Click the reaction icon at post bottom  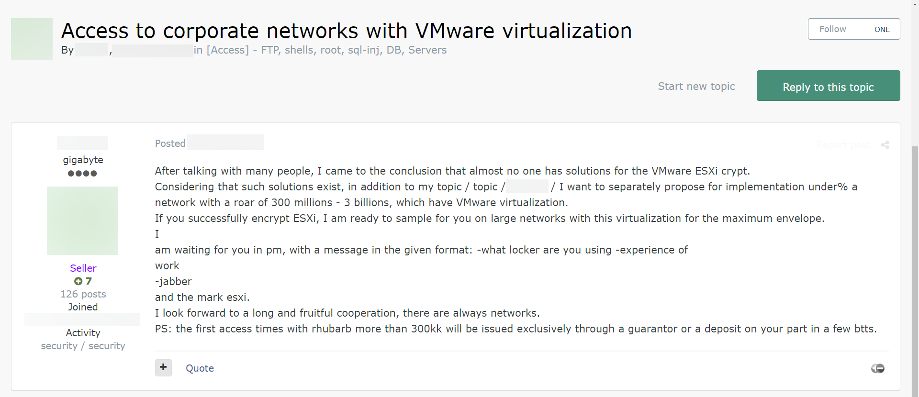877,368
